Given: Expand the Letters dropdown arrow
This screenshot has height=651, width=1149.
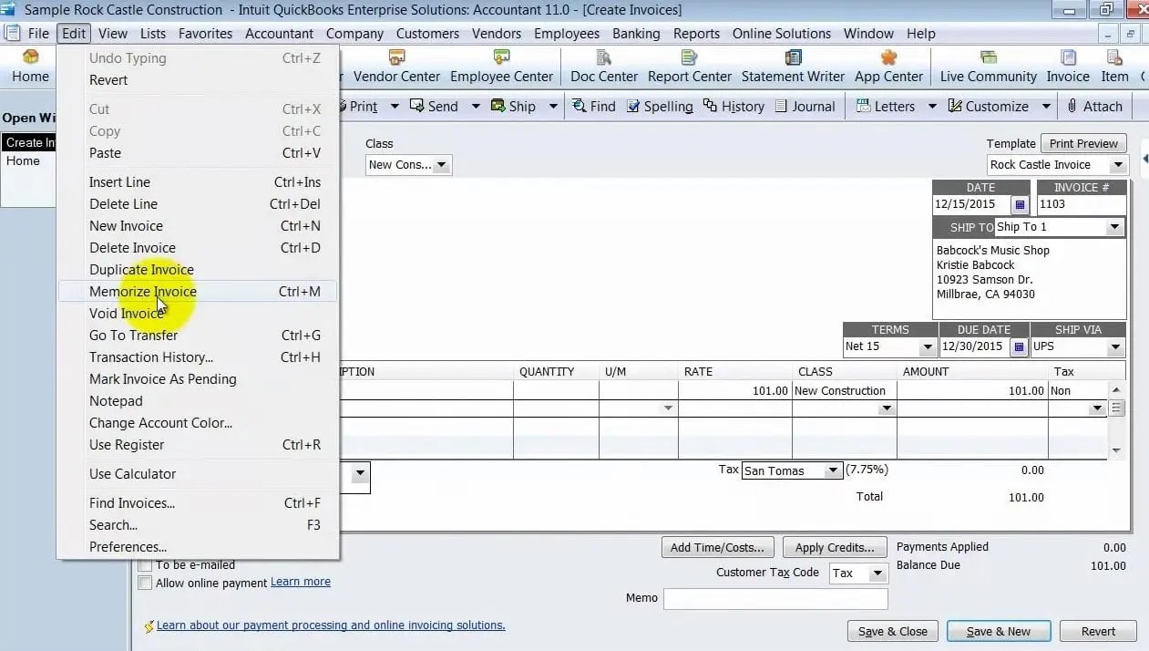Looking at the screenshot, I should click(x=932, y=107).
